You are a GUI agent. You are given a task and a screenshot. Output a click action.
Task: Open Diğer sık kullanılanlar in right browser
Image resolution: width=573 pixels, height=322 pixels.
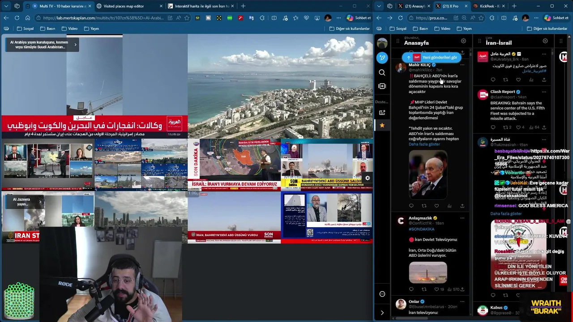[x=547, y=29]
